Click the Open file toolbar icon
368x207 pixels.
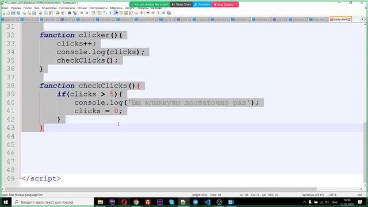click(x=8, y=13)
